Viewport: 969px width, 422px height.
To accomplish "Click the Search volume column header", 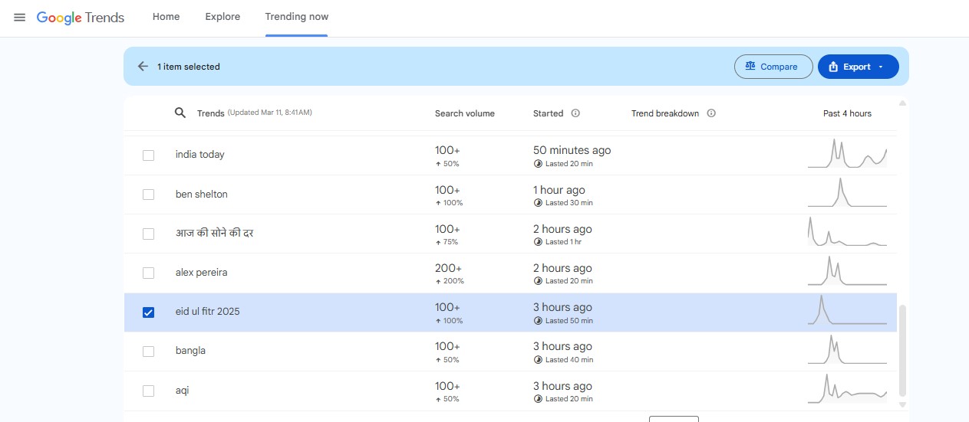I will tap(464, 113).
